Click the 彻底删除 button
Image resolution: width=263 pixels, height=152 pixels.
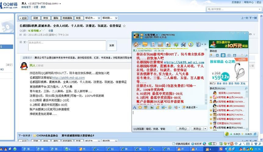pos(67,18)
